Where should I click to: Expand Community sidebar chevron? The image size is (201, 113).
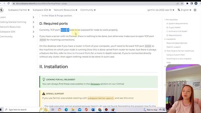[x=33, y=37]
